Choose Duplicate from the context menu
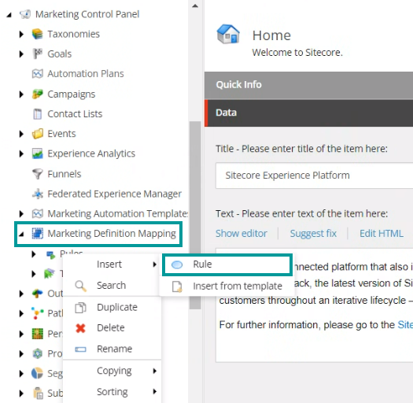The image size is (413, 403). click(112, 307)
